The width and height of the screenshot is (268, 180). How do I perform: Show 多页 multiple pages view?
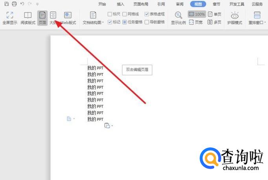coord(214,22)
